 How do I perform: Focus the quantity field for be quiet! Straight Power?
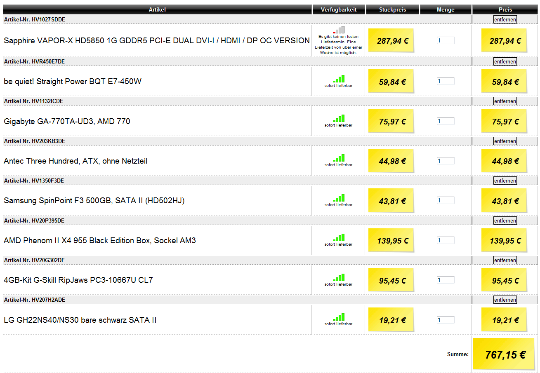tap(446, 81)
